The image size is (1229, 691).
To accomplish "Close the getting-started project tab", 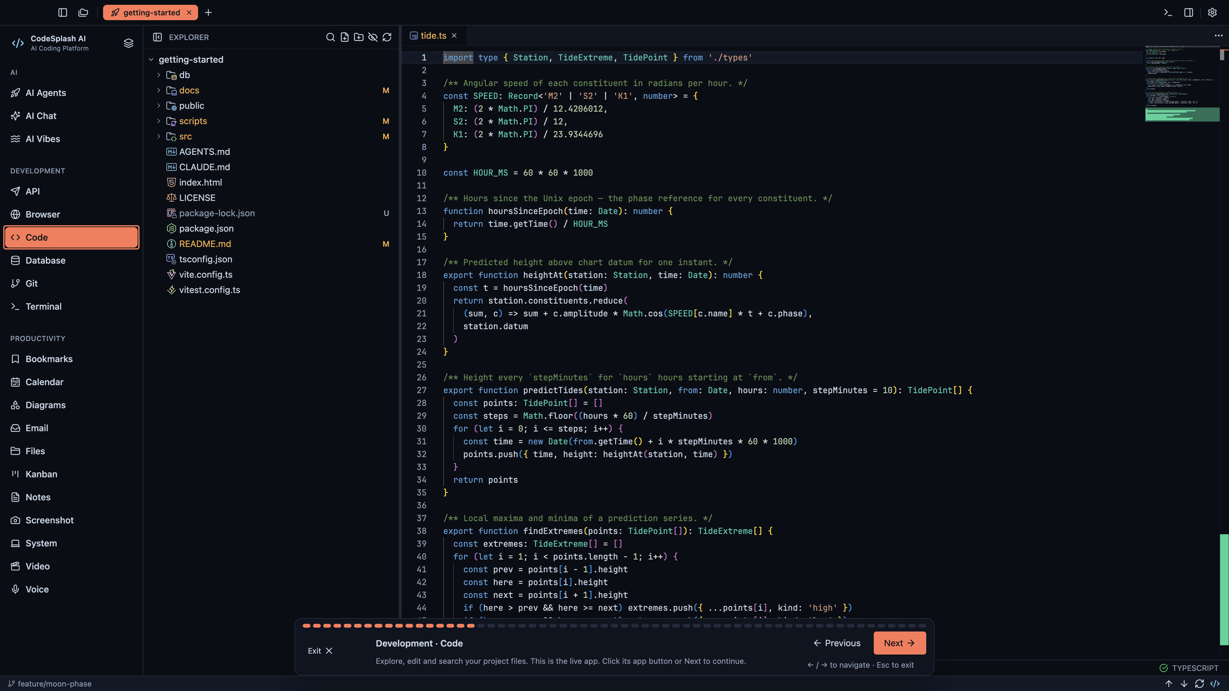I will point(189,12).
